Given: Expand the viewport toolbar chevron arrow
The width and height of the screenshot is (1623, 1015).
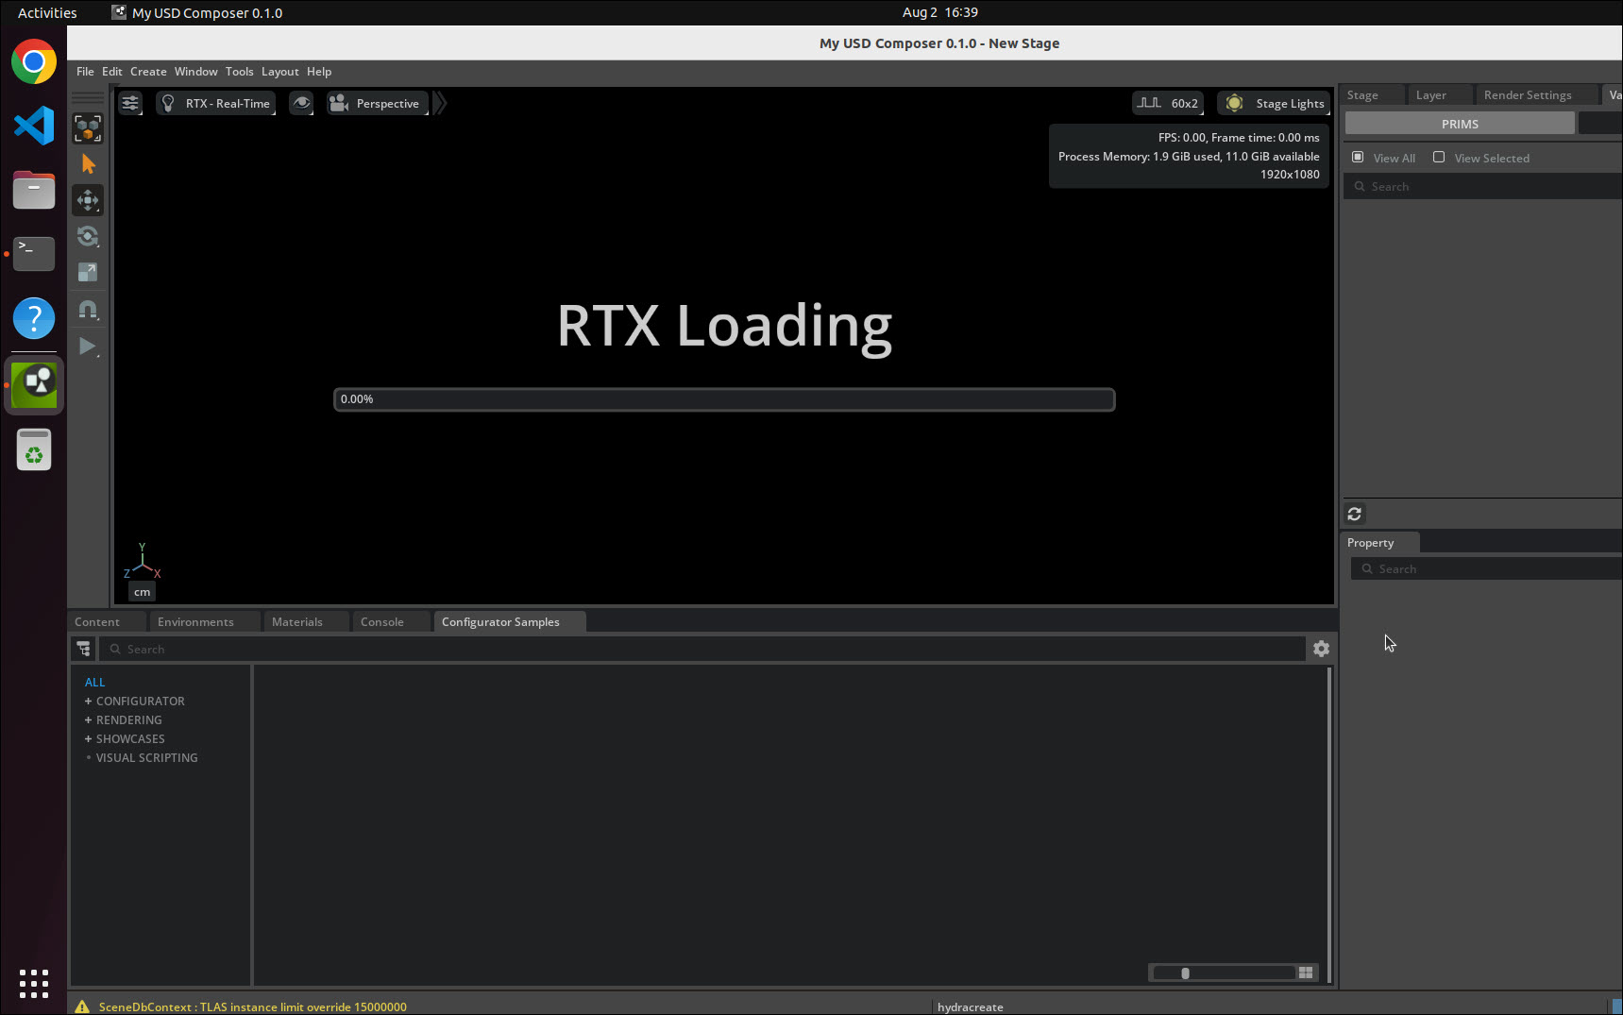Looking at the screenshot, I should tap(440, 103).
